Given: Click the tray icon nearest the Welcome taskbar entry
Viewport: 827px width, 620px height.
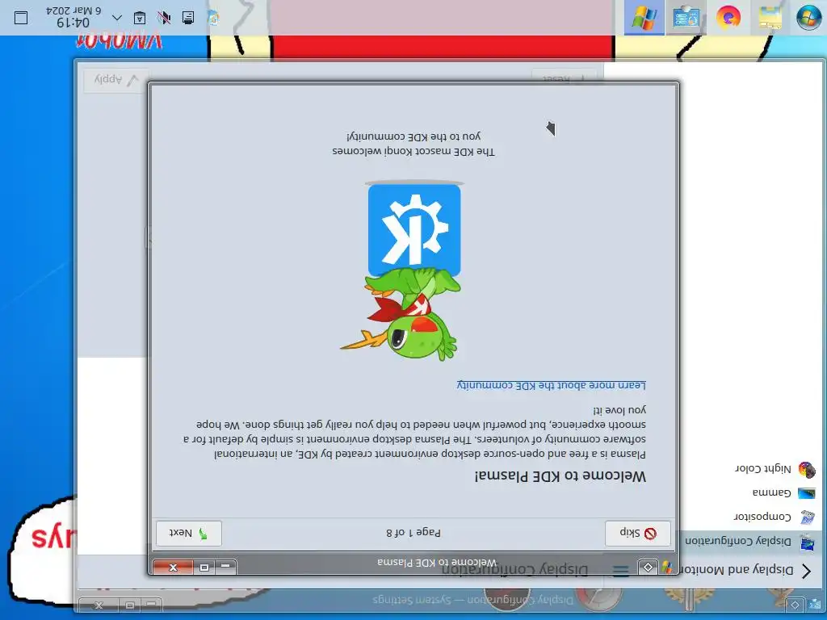Looking at the screenshot, I should pos(213,18).
